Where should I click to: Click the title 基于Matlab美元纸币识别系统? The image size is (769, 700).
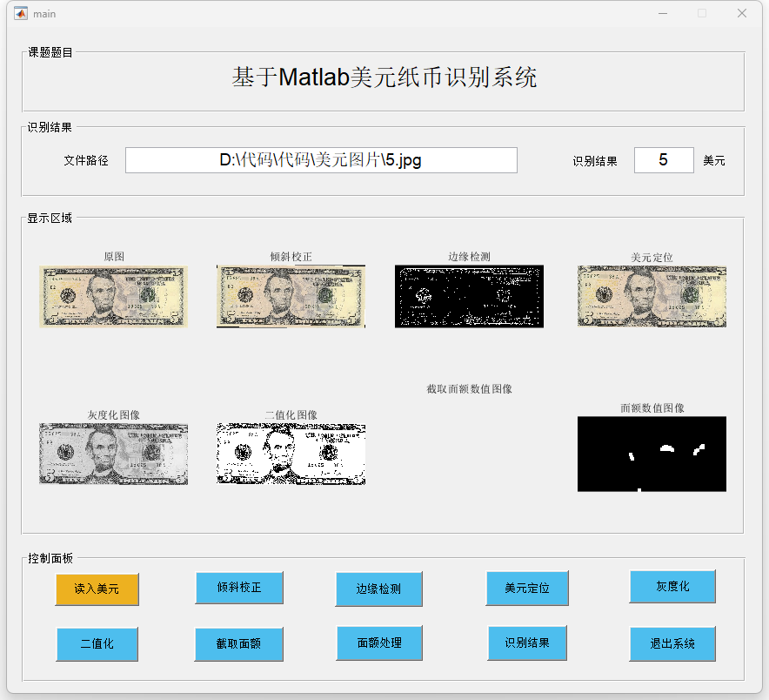(384, 77)
